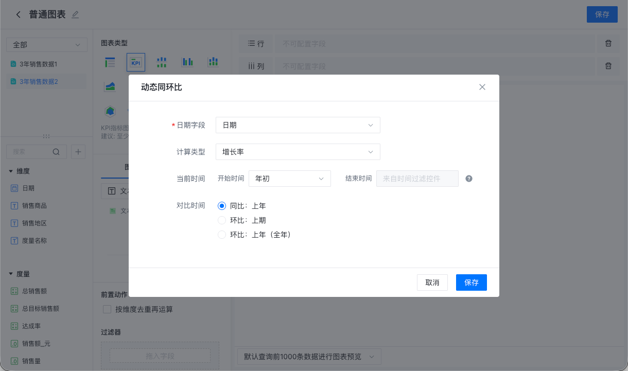Delete the 列 row using trash icon

tap(608, 66)
